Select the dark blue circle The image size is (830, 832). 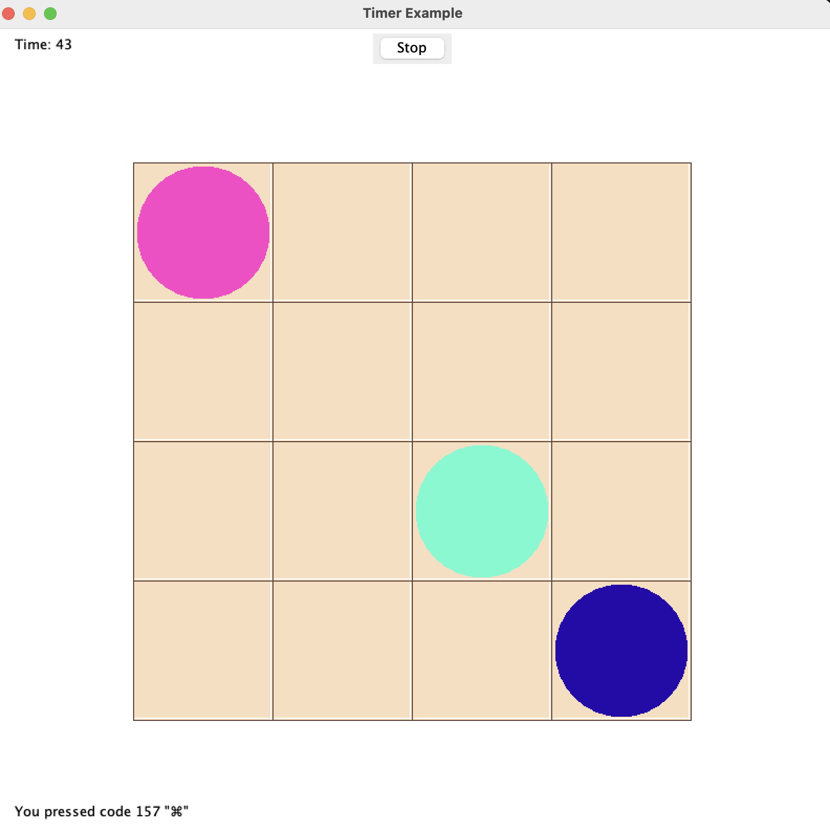click(621, 651)
